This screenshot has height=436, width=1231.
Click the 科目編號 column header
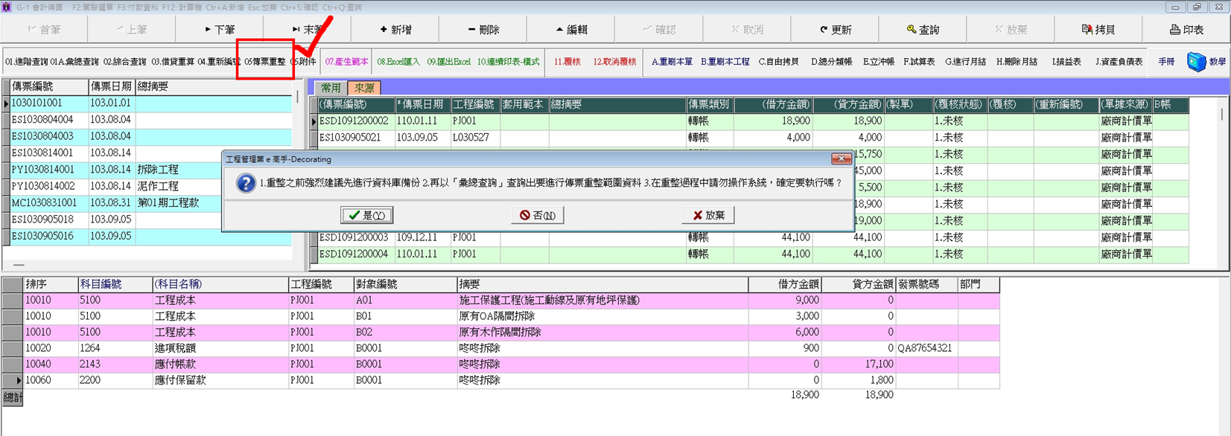(x=115, y=284)
